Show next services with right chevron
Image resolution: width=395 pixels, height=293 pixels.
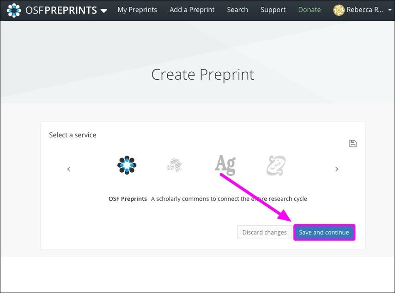(337, 169)
